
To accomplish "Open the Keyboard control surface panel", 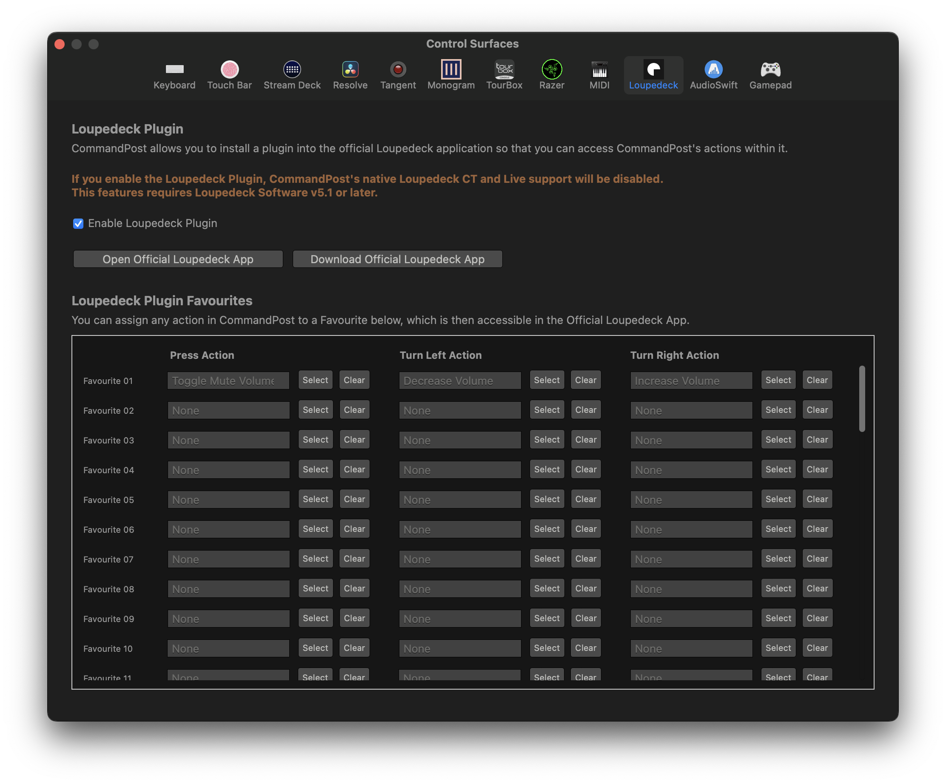I will (x=174, y=75).
